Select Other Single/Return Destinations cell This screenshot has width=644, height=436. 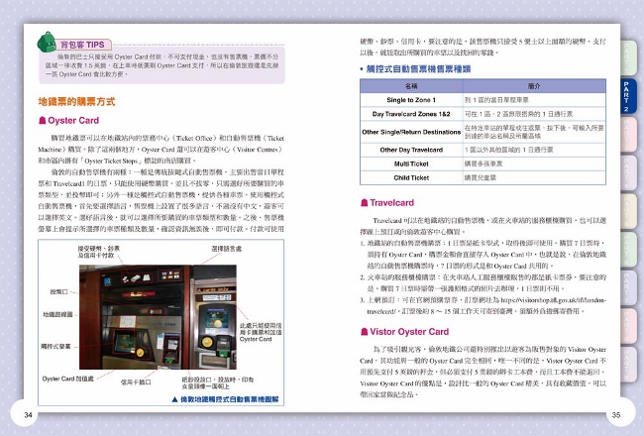tap(411, 132)
